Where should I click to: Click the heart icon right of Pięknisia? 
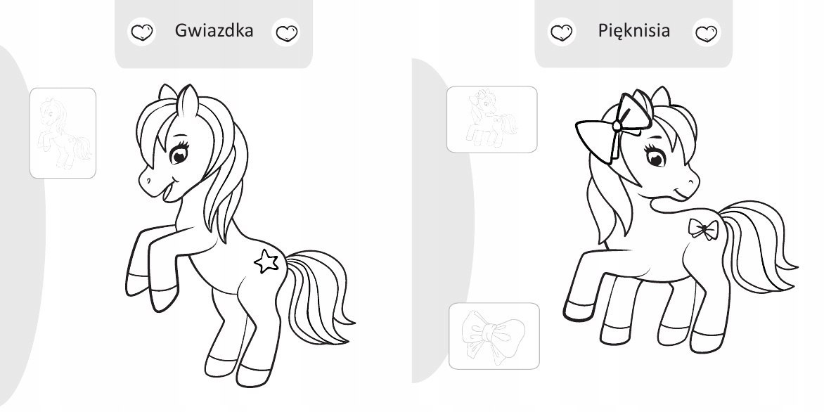707,32
